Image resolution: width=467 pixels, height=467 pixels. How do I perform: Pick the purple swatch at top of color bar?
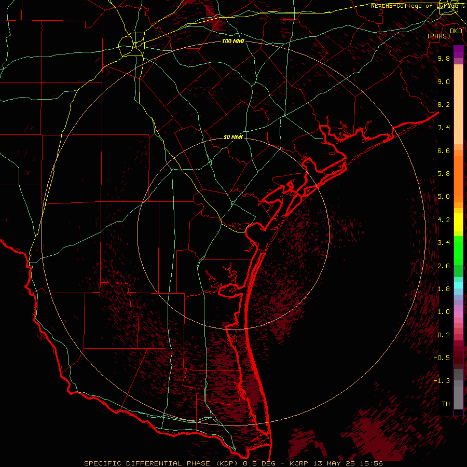(458, 52)
